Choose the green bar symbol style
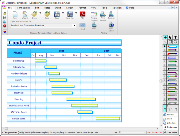The image size is (180, 136). point(172,62)
